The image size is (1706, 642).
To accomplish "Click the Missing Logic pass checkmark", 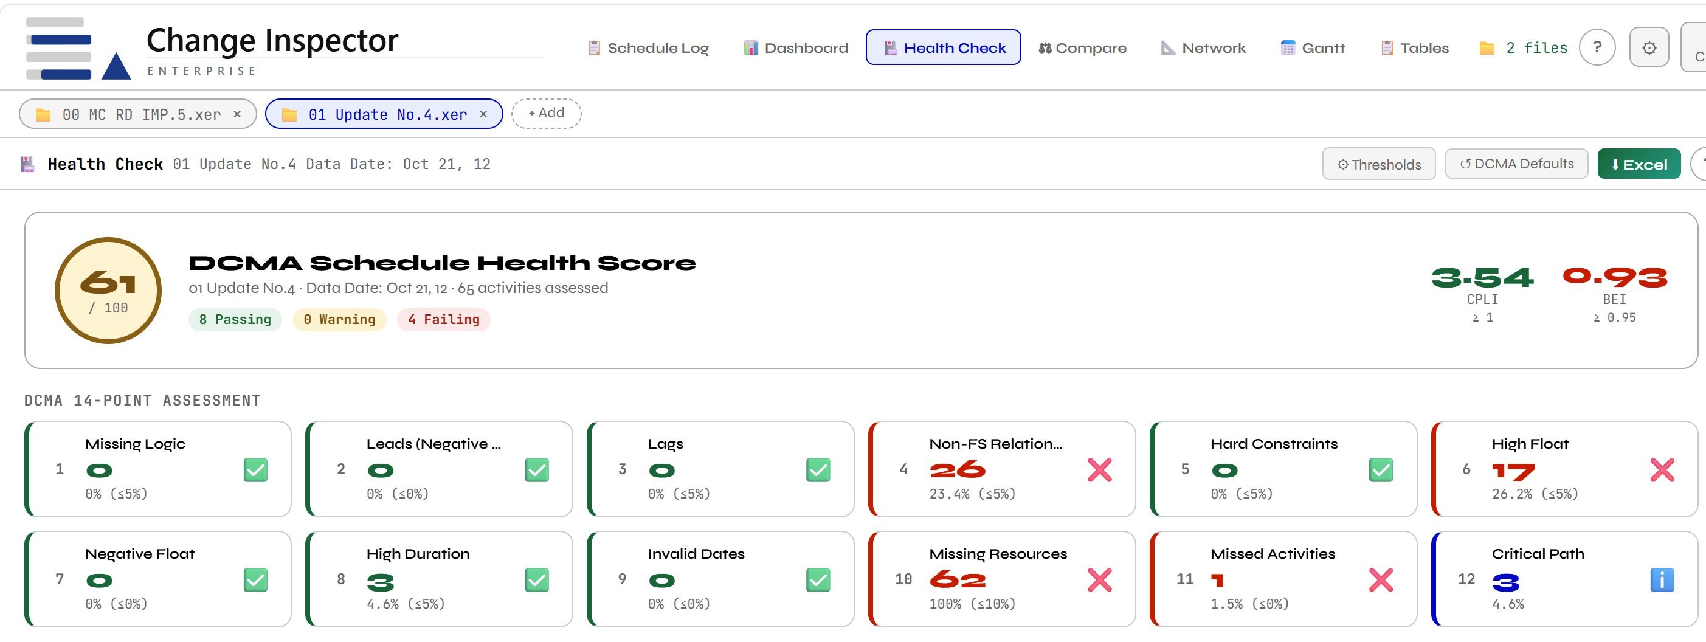I will pyautogui.click(x=255, y=471).
